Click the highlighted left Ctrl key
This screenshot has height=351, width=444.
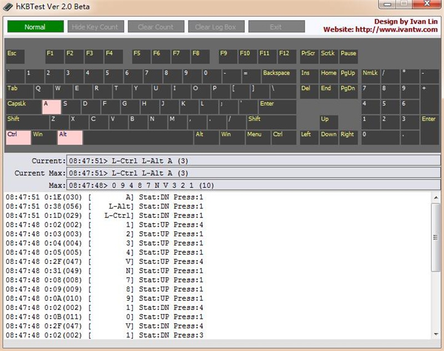click(x=18, y=138)
